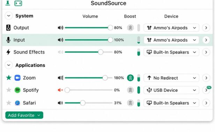Screen dimensions: 215x132
Task: Click the Output speaker icon
Action: [x=8, y=28]
